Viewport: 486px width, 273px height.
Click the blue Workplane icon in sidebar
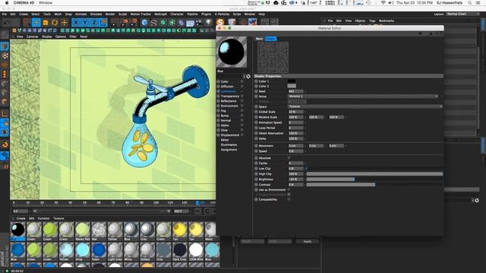[x=5, y=155]
